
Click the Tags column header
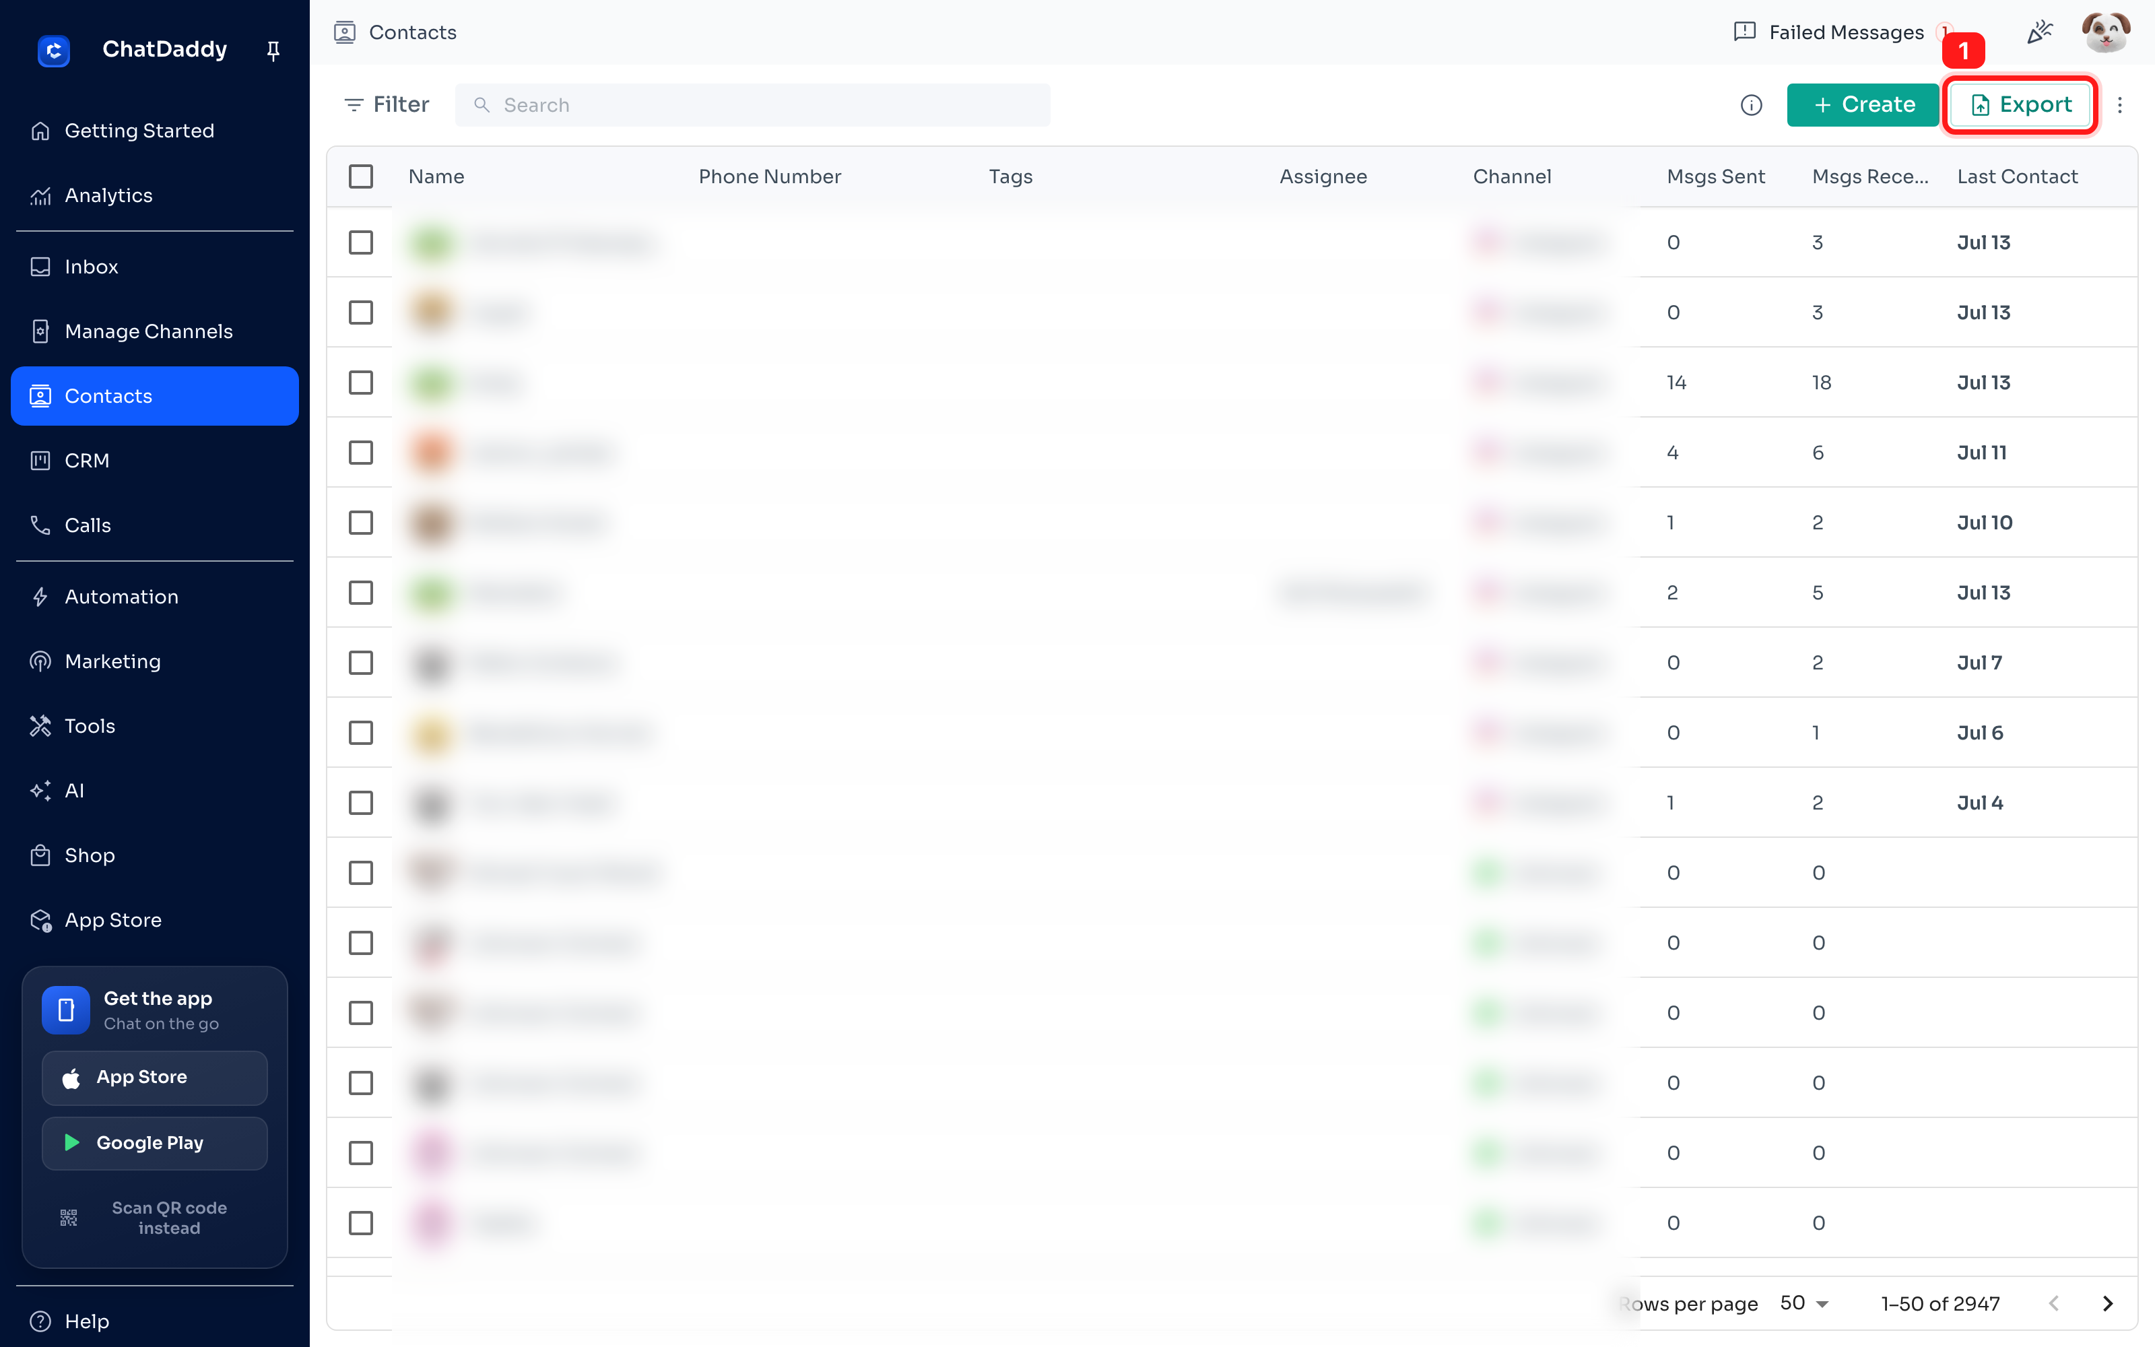1011,176
